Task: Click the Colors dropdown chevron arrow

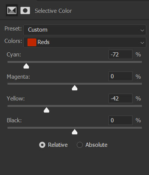Action: (x=142, y=43)
